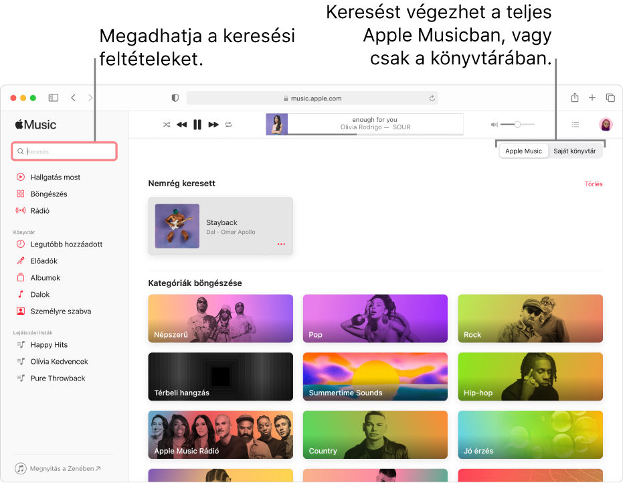Toggle the Safari sidebar

[54, 98]
